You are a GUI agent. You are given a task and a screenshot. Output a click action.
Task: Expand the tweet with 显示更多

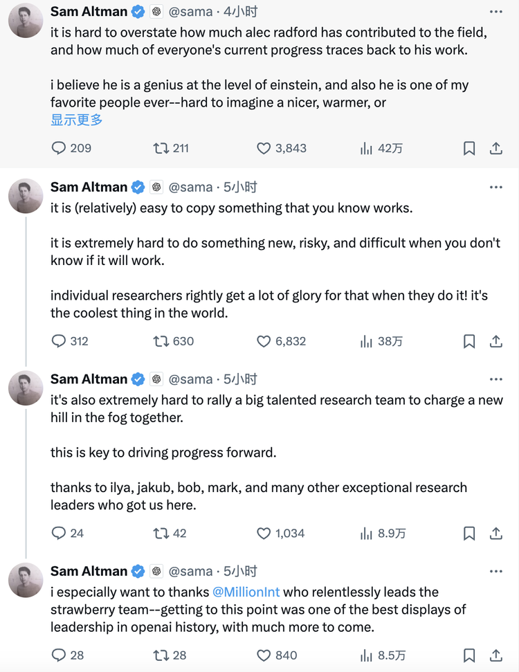coord(77,120)
